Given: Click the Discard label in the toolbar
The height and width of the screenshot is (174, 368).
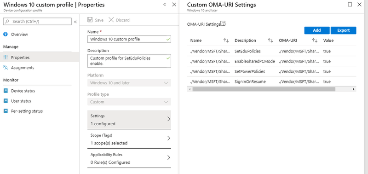Looking at the screenshot, I should (123, 20).
